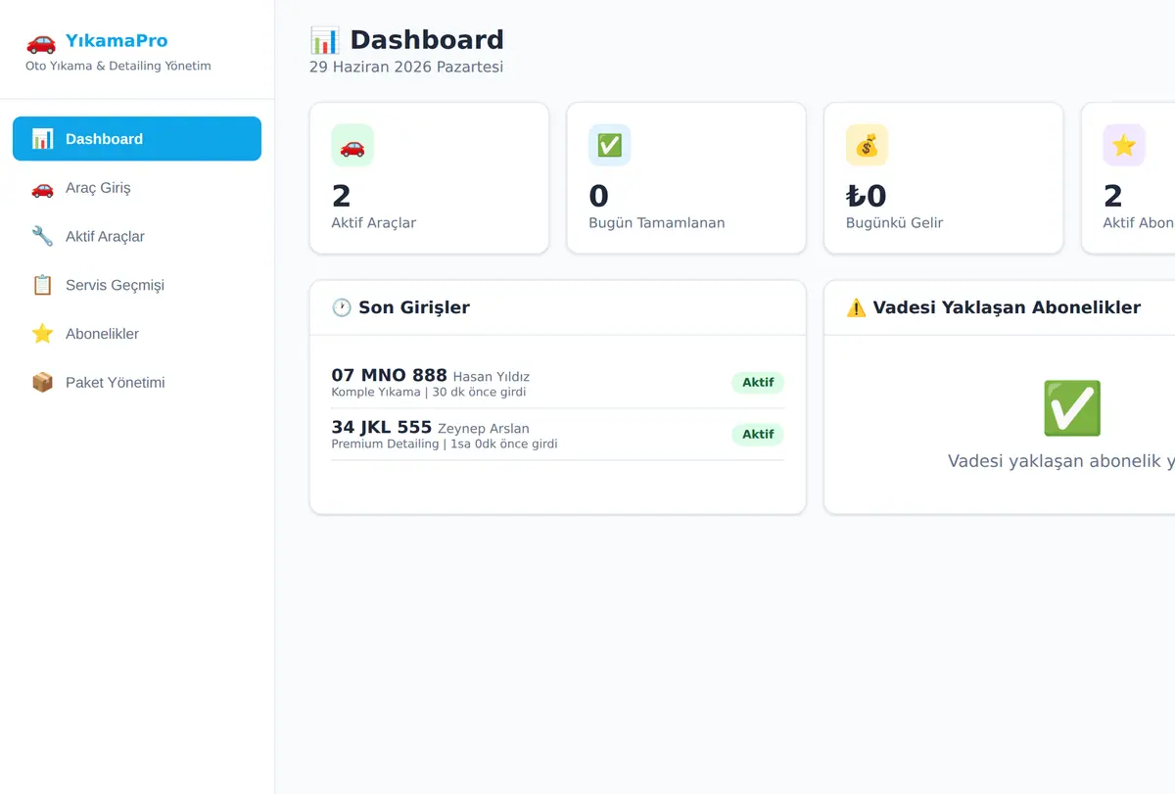The height and width of the screenshot is (794, 1175).
Task: Click the money bag icon in Bugünkü Gelir card
Action: [867, 146]
